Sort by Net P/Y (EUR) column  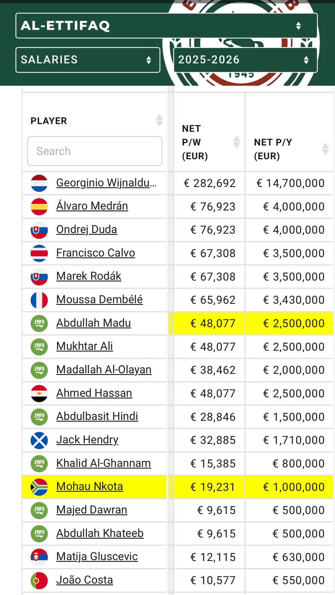[x=325, y=149]
